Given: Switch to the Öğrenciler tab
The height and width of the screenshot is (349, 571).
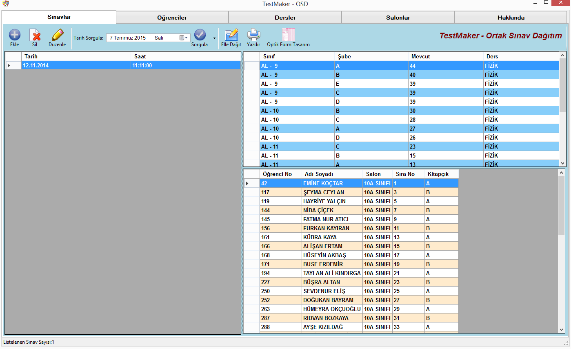Looking at the screenshot, I should 172,18.
